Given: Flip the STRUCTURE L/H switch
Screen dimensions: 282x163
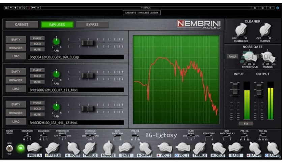Looking at the screenshot, I should [209, 136].
